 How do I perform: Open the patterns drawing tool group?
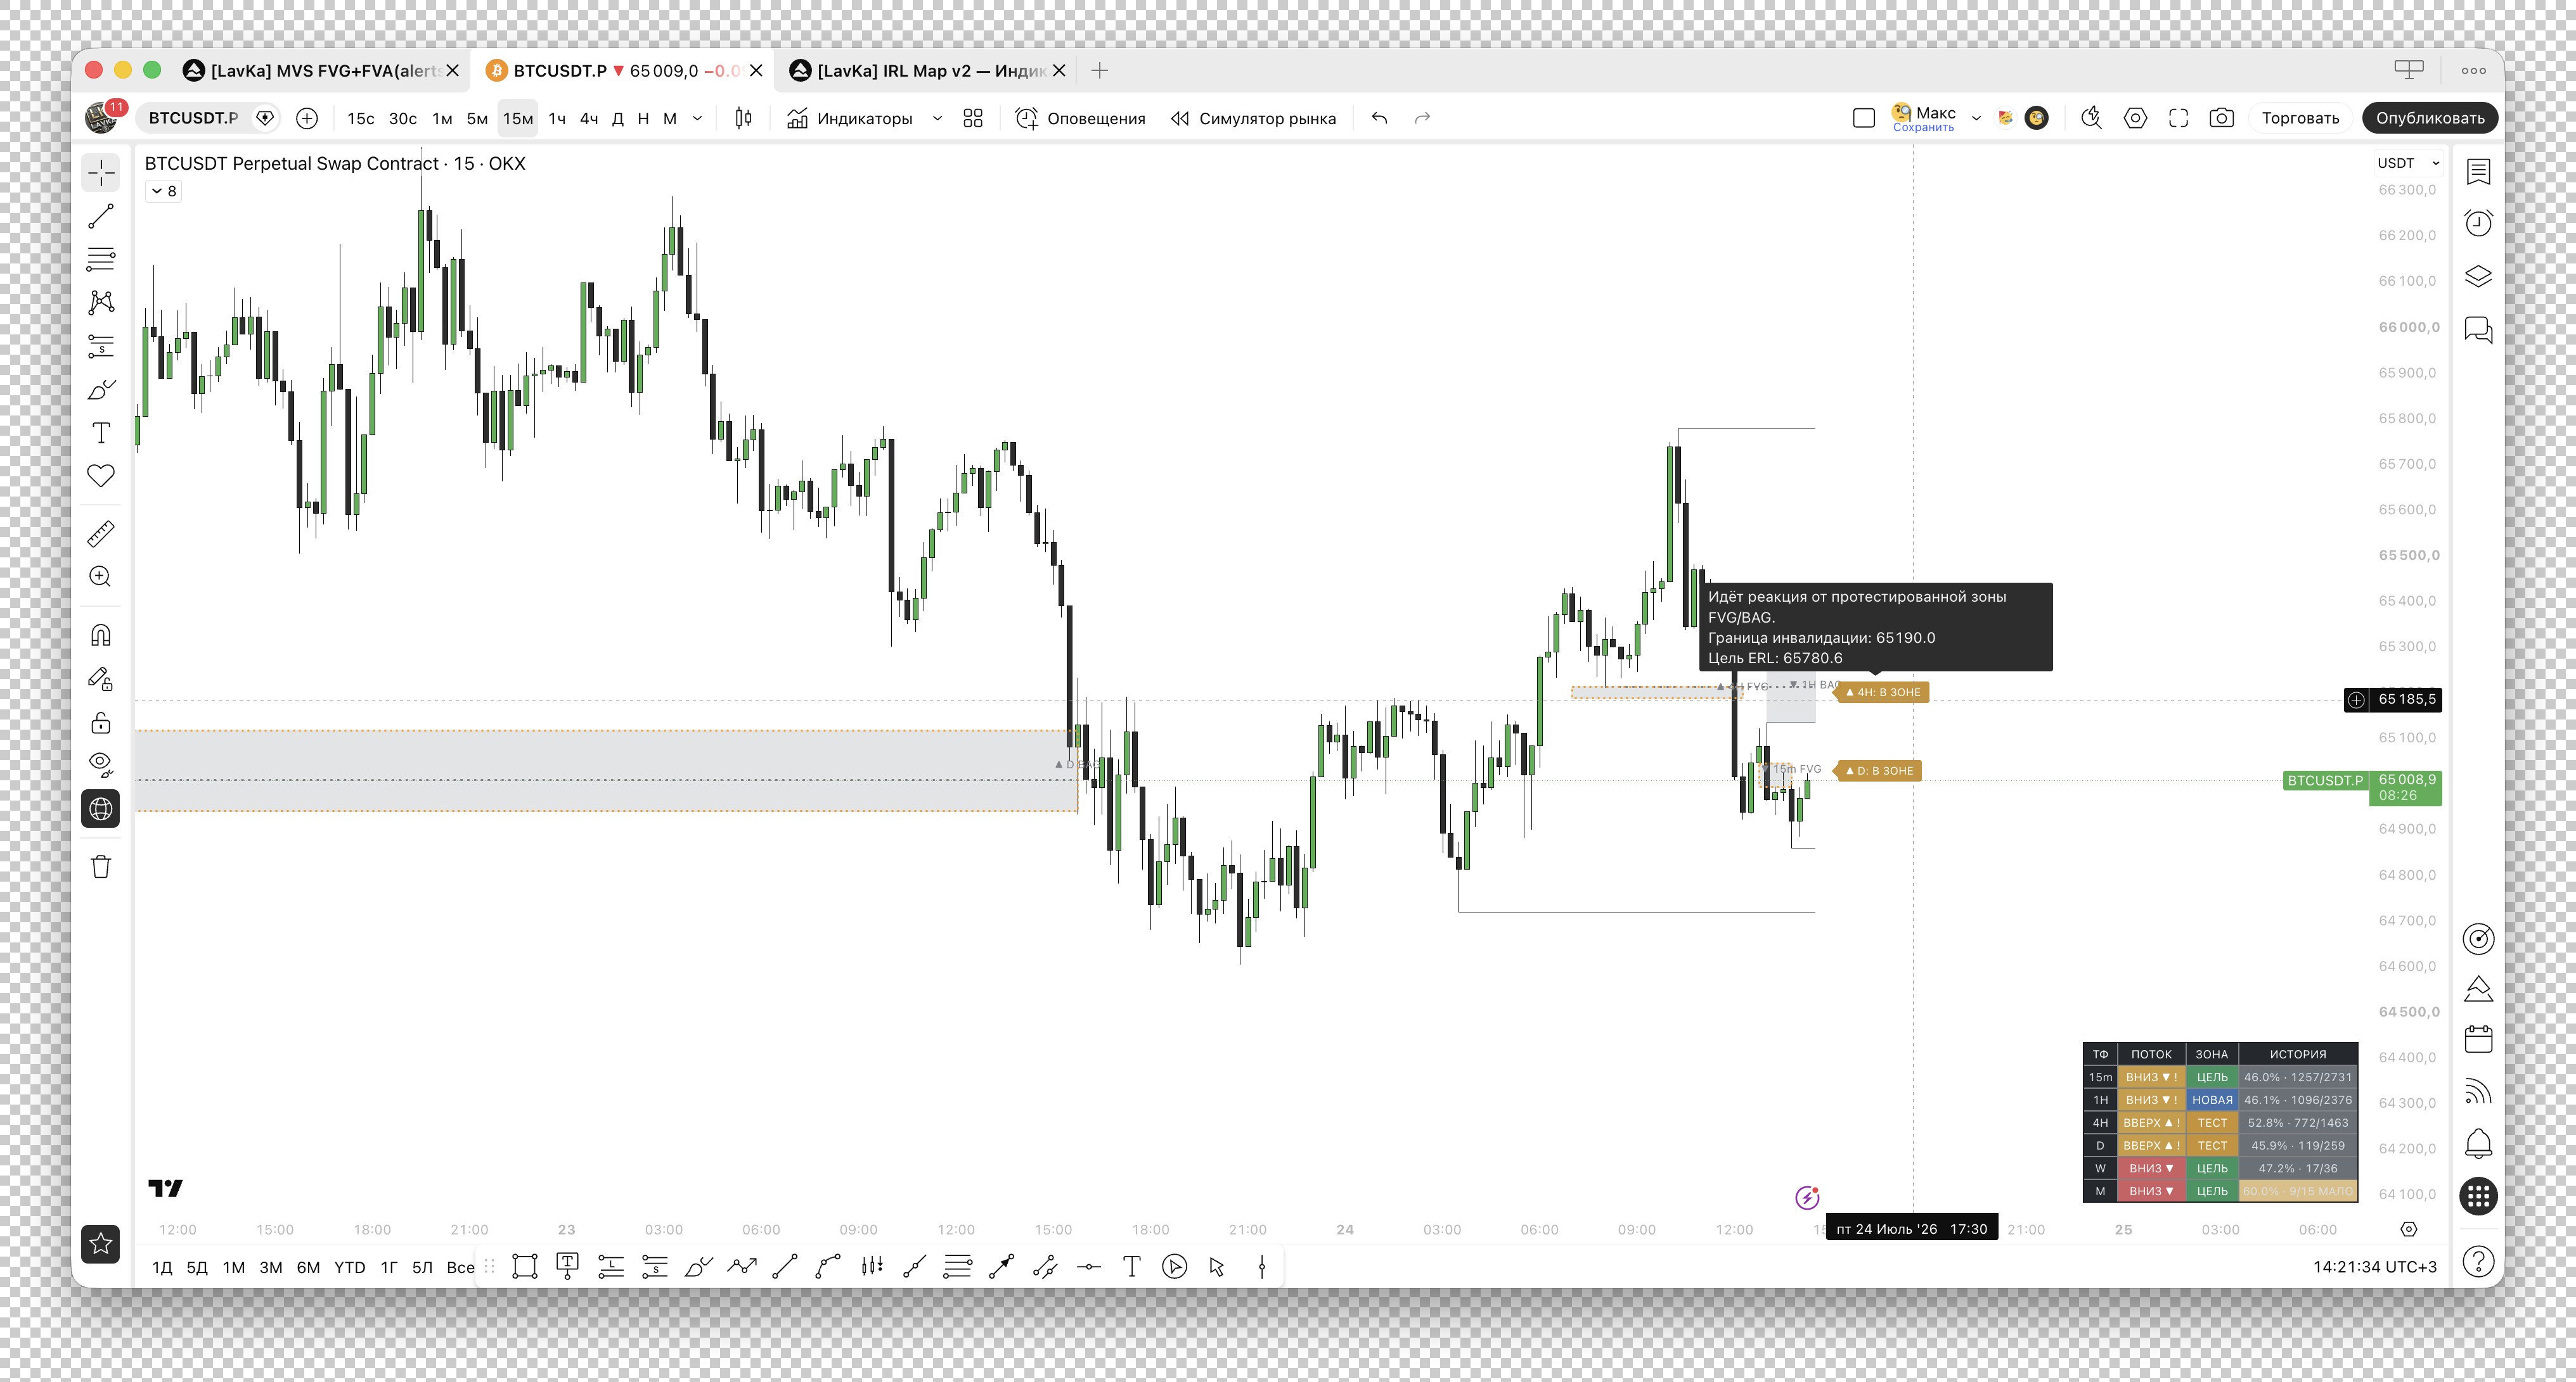pyautogui.click(x=101, y=301)
